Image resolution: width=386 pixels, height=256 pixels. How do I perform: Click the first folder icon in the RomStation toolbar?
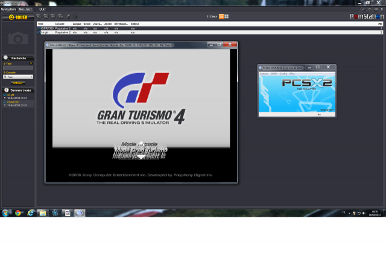(x=39, y=16)
